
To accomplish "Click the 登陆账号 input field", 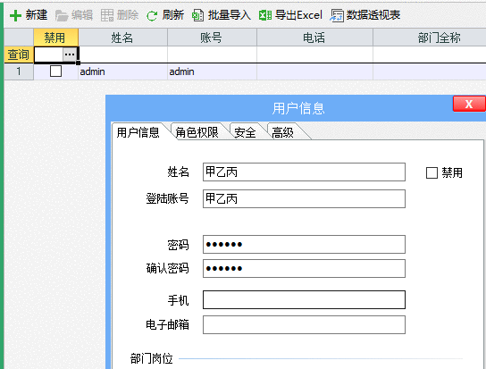I will click(304, 198).
